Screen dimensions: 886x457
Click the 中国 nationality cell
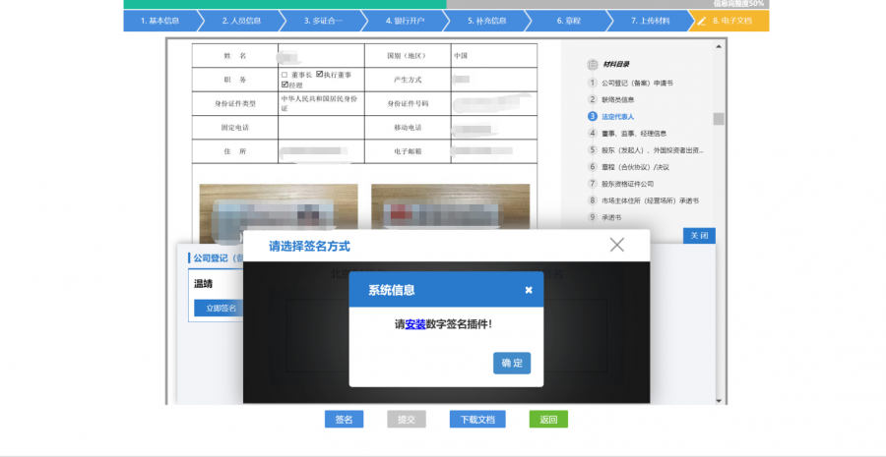(x=494, y=56)
